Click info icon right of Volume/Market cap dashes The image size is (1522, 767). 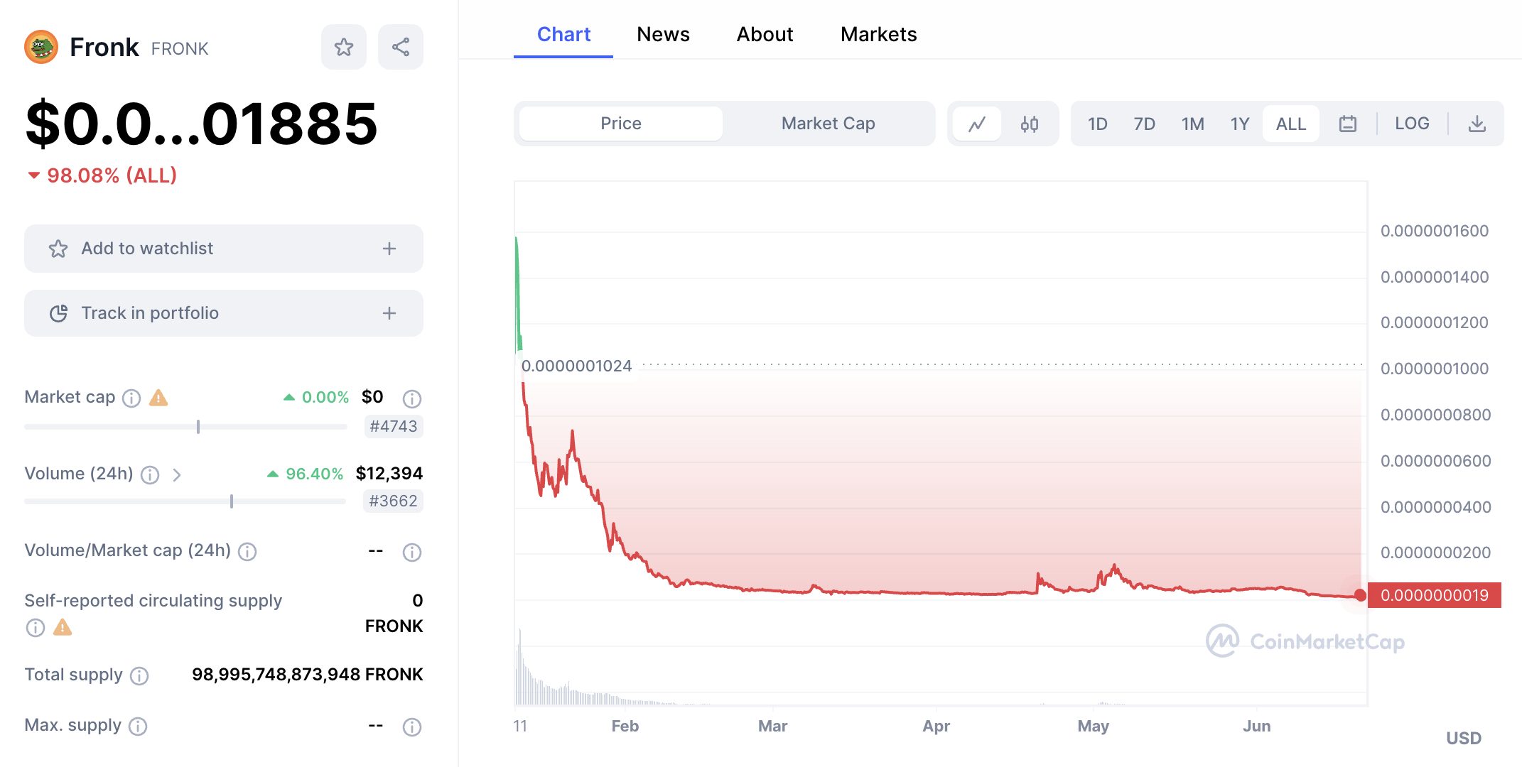pyautogui.click(x=412, y=552)
